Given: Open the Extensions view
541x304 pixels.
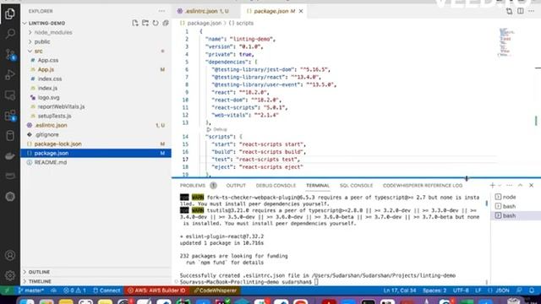Looking at the screenshot, I should pyautogui.click(x=10, y=115).
